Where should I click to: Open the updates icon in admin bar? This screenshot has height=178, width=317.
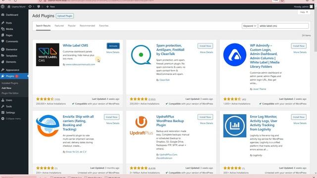pyautogui.click(x=31, y=6)
